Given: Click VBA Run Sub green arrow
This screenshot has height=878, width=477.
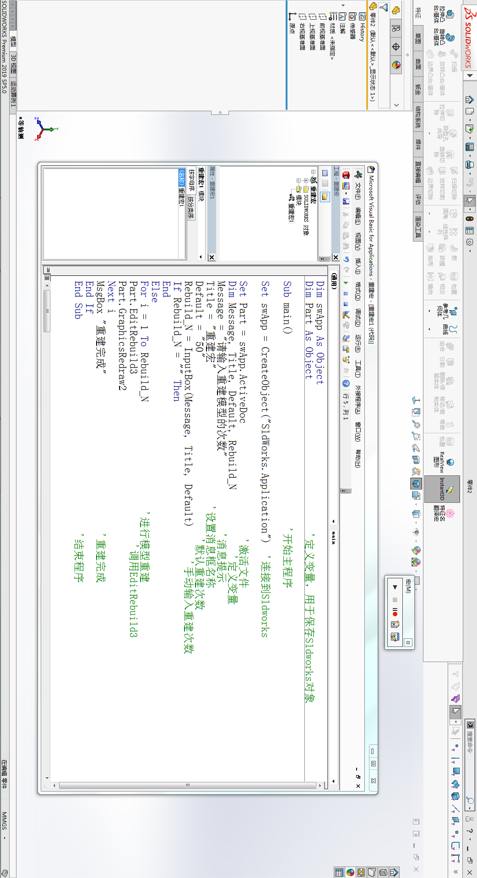Looking at the screenshot, I should click(346, 283).
